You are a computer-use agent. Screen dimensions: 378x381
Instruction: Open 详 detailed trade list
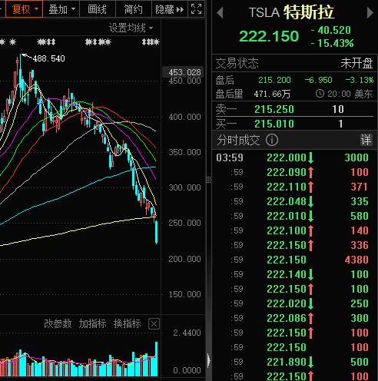point(366,140)
